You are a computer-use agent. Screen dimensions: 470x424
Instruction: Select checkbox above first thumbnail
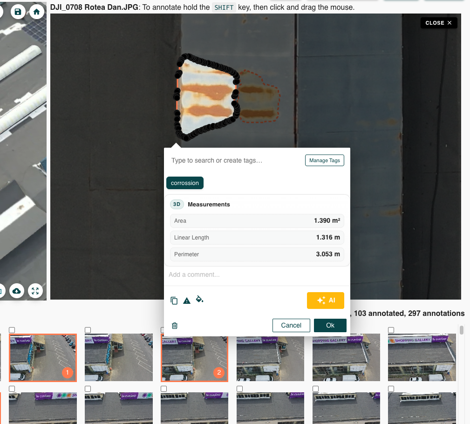(12, 330)
